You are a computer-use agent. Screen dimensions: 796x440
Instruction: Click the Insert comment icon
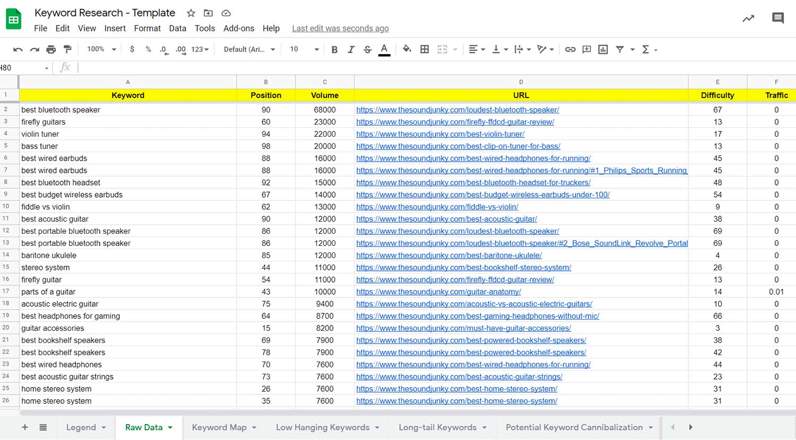click(x=586, y=49)
